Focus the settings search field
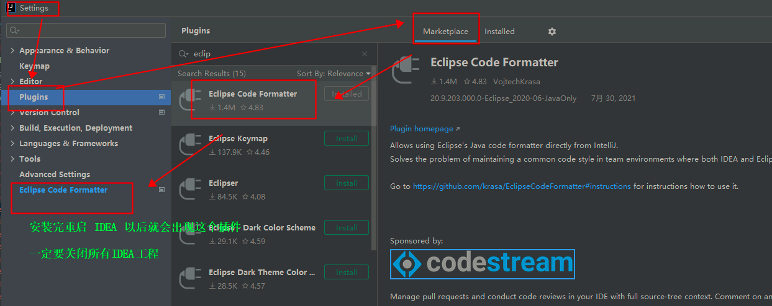 pos(86,30)
